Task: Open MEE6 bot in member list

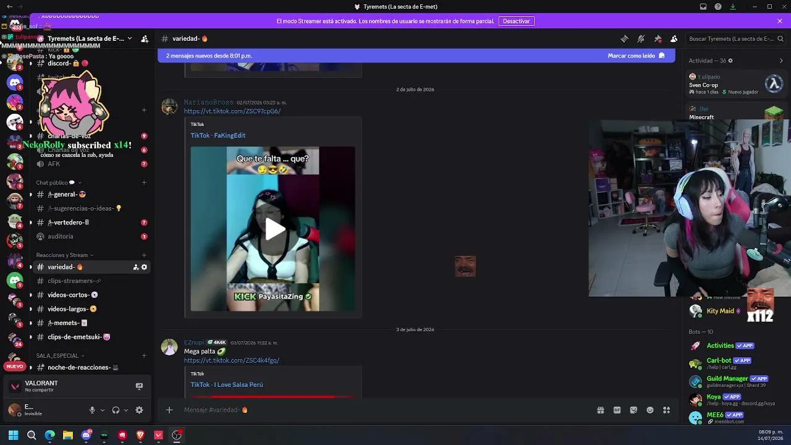Action: (737, 417)
